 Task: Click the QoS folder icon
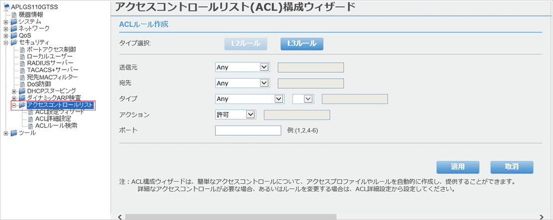14,36
